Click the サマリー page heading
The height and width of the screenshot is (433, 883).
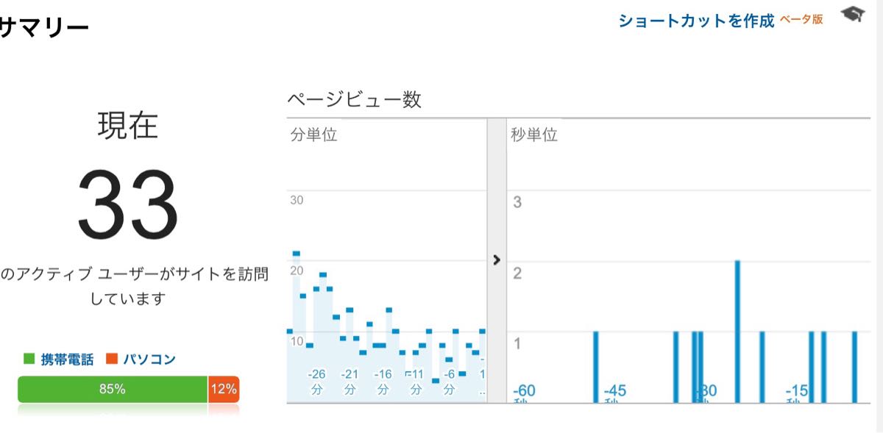[x=44, y=28]
